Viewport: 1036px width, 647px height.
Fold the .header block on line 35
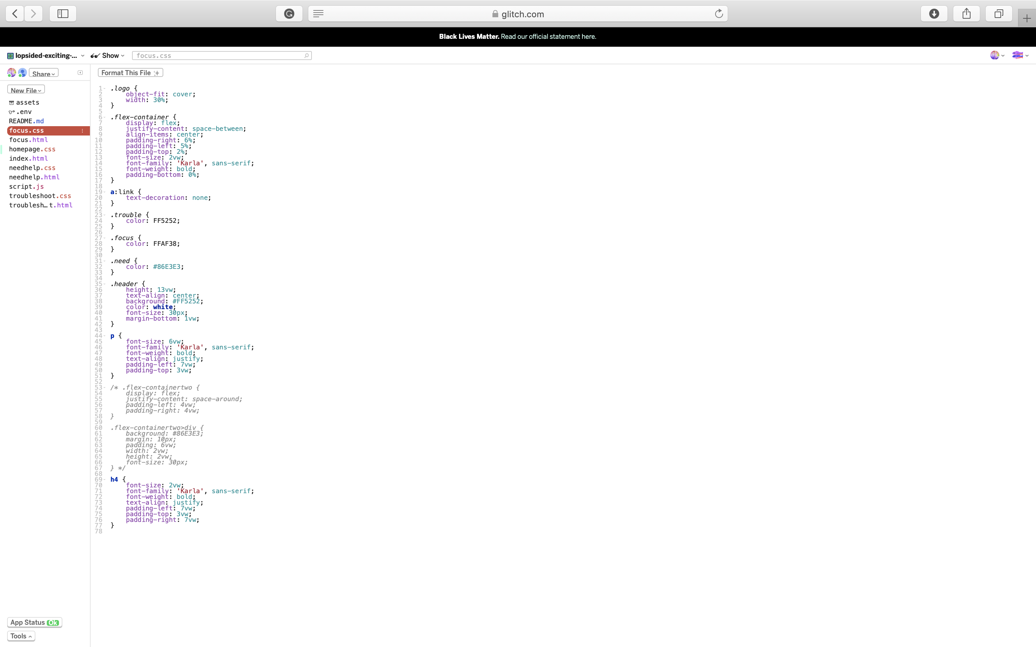click(x=104, y=284)
